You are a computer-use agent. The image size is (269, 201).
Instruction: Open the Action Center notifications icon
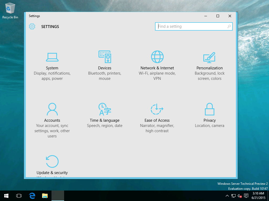coord(246,196)
